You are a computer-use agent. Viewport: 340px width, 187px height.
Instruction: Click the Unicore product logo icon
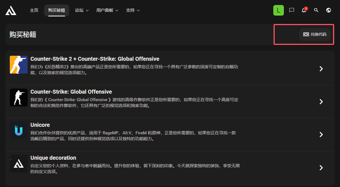[19, 130]
